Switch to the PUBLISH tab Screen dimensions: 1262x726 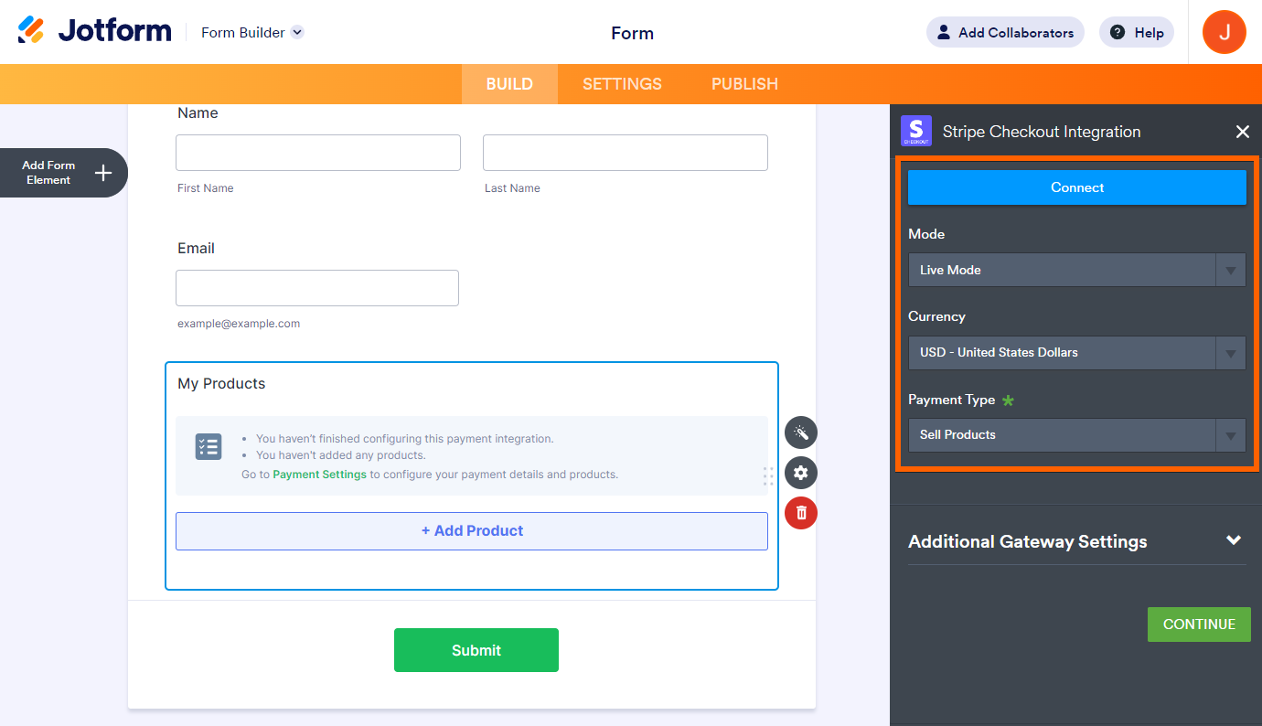744,84
